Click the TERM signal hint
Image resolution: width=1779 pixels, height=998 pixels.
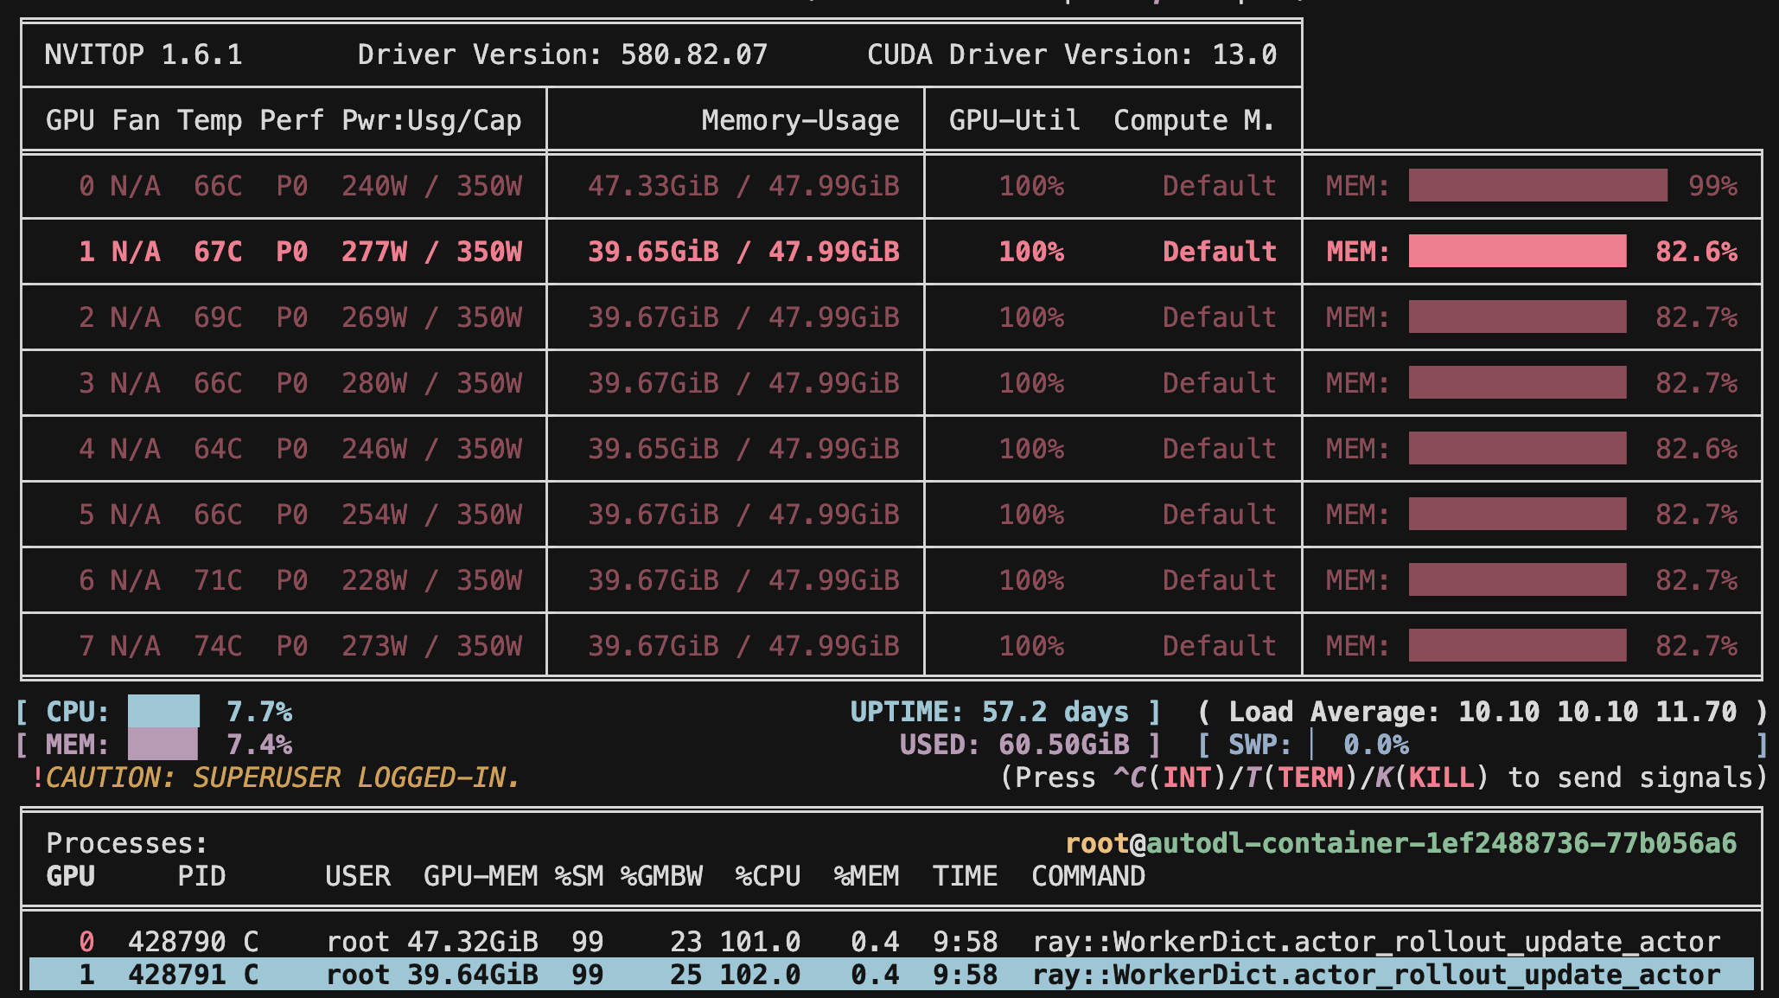pos(1310,777)
